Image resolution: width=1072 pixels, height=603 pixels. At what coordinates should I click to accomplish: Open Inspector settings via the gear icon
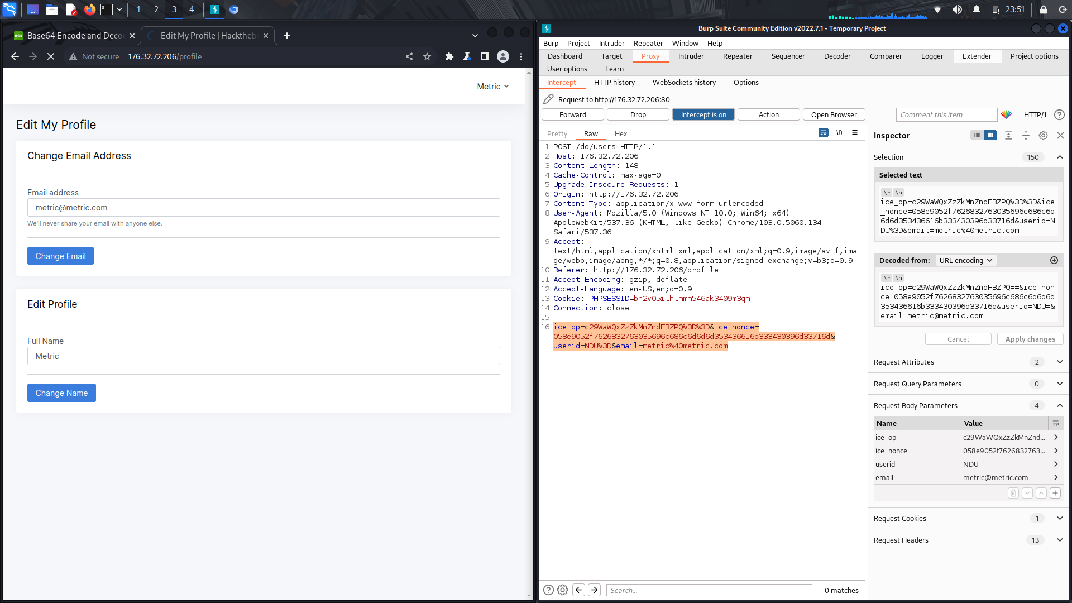point(1043,135)
